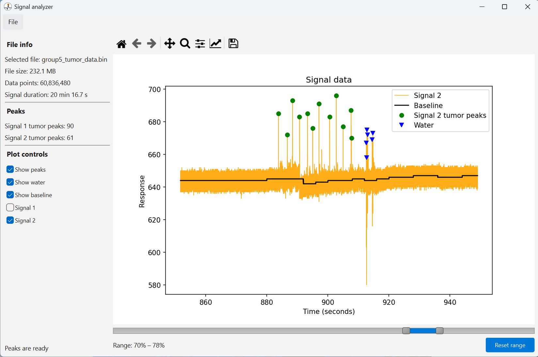The height and width of the screenshot is (357, 538).
Task: Select the zoom-to-rectangle tool
Action: [185, 43]
